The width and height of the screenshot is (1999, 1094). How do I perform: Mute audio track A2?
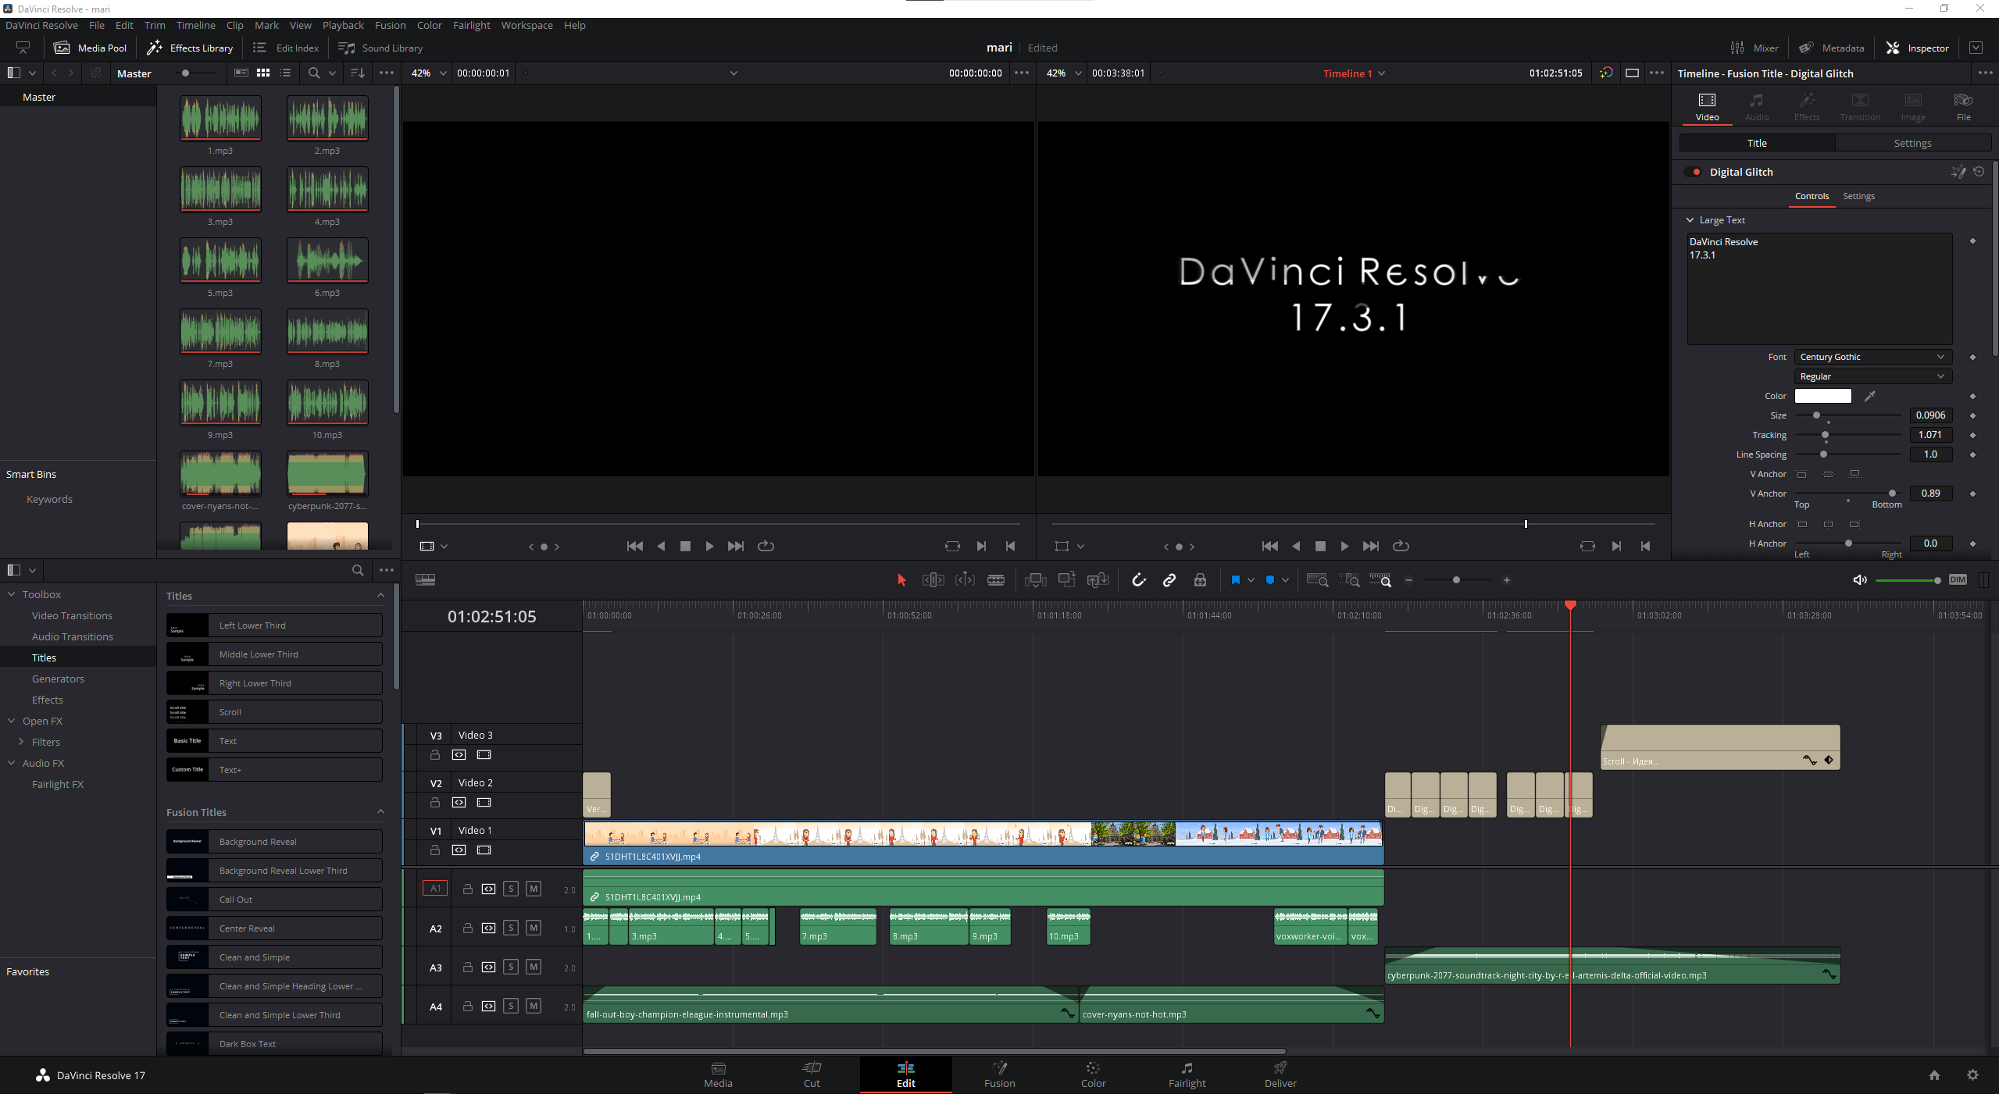pos(534,928)
